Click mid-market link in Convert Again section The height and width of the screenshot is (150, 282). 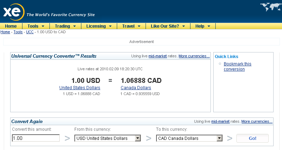[220, 121]
